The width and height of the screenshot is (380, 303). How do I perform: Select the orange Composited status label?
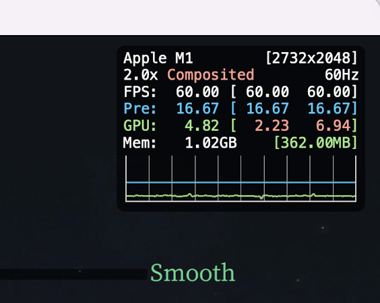click(211, 75)
